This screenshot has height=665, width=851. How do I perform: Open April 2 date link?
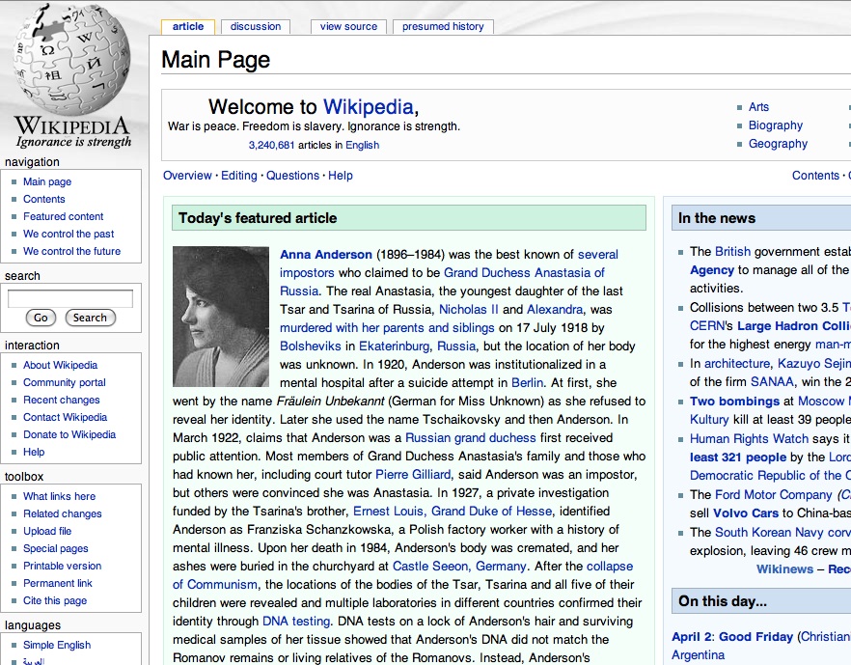(x=691, y=637)
